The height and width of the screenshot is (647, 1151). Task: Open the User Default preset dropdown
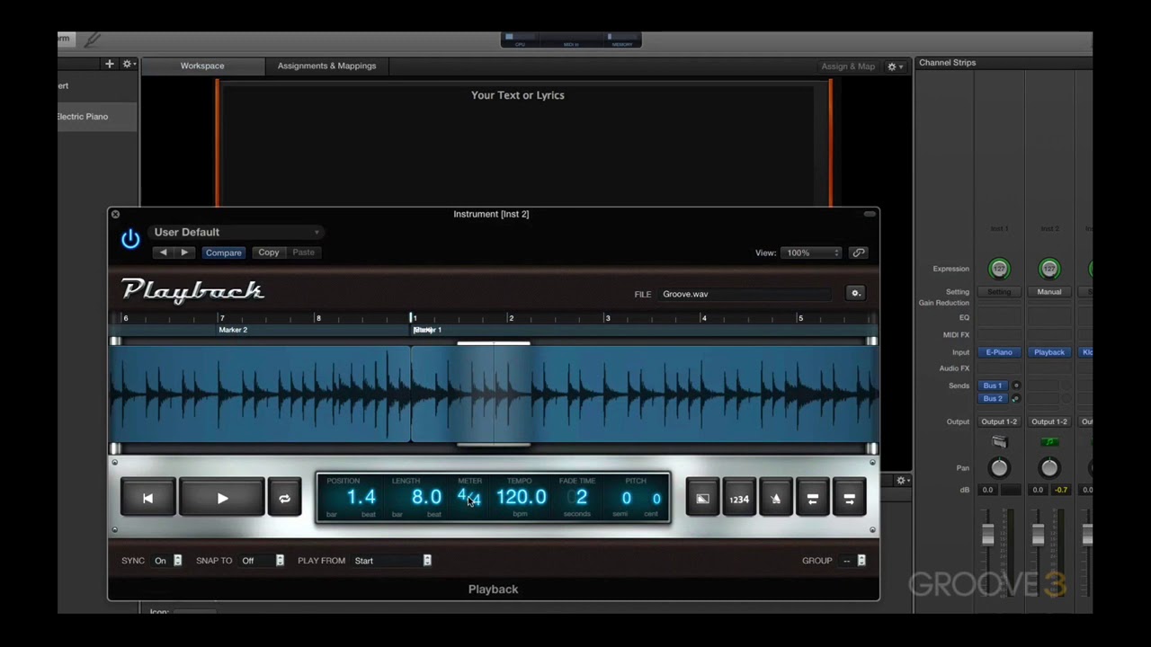click(x=236, y=232)
